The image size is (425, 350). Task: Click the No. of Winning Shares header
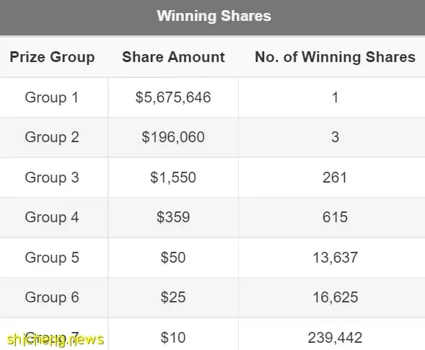pos(336,57)
